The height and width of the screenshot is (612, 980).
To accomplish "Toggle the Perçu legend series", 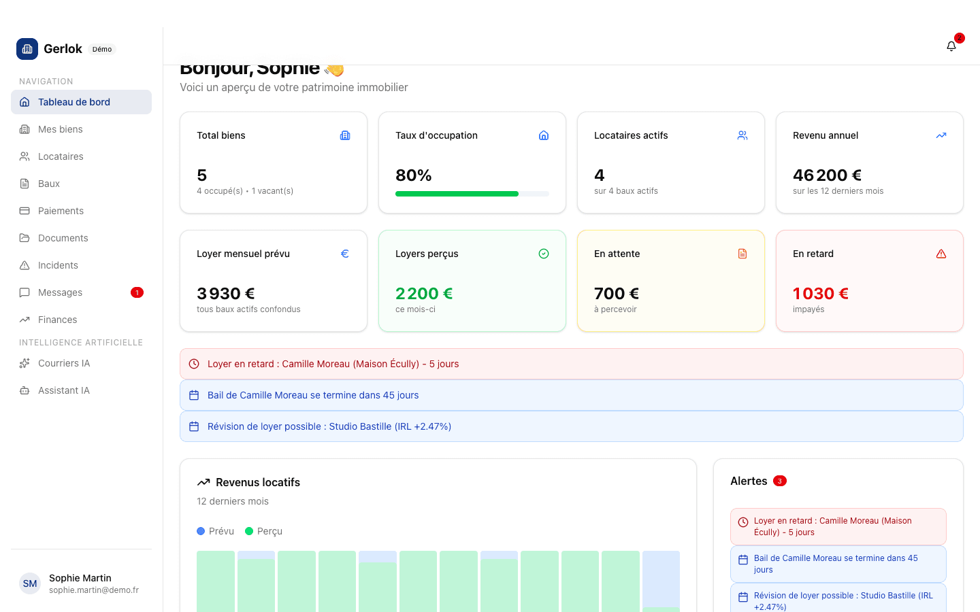I will [263, 531].
